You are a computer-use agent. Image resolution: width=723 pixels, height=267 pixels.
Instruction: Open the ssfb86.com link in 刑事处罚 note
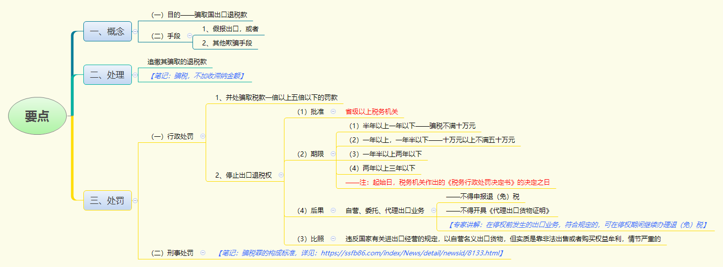(x=410, y=253)
